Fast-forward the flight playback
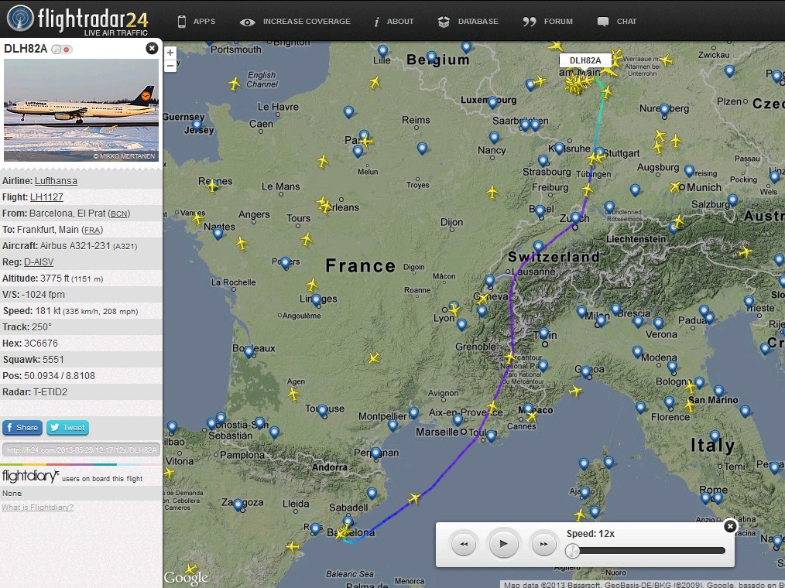 click(x=543, y=544)
